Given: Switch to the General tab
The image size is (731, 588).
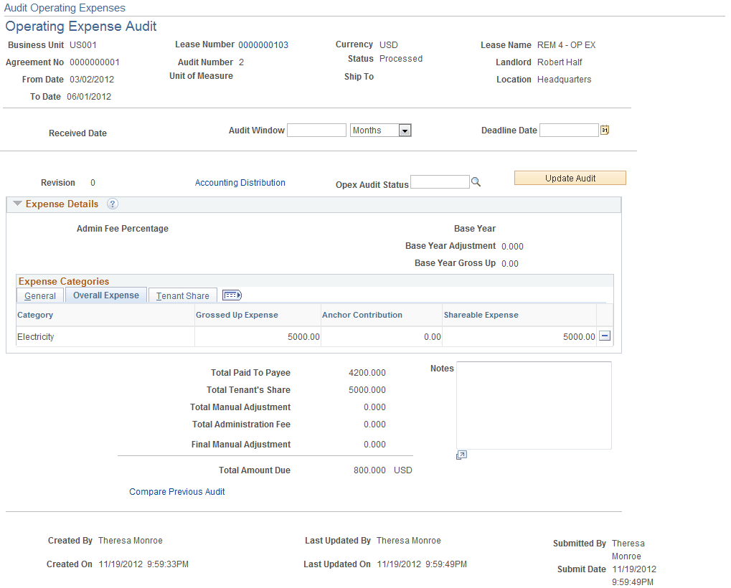Looking at the screenshot, I should pyautogui.click(x=39, y=295).
